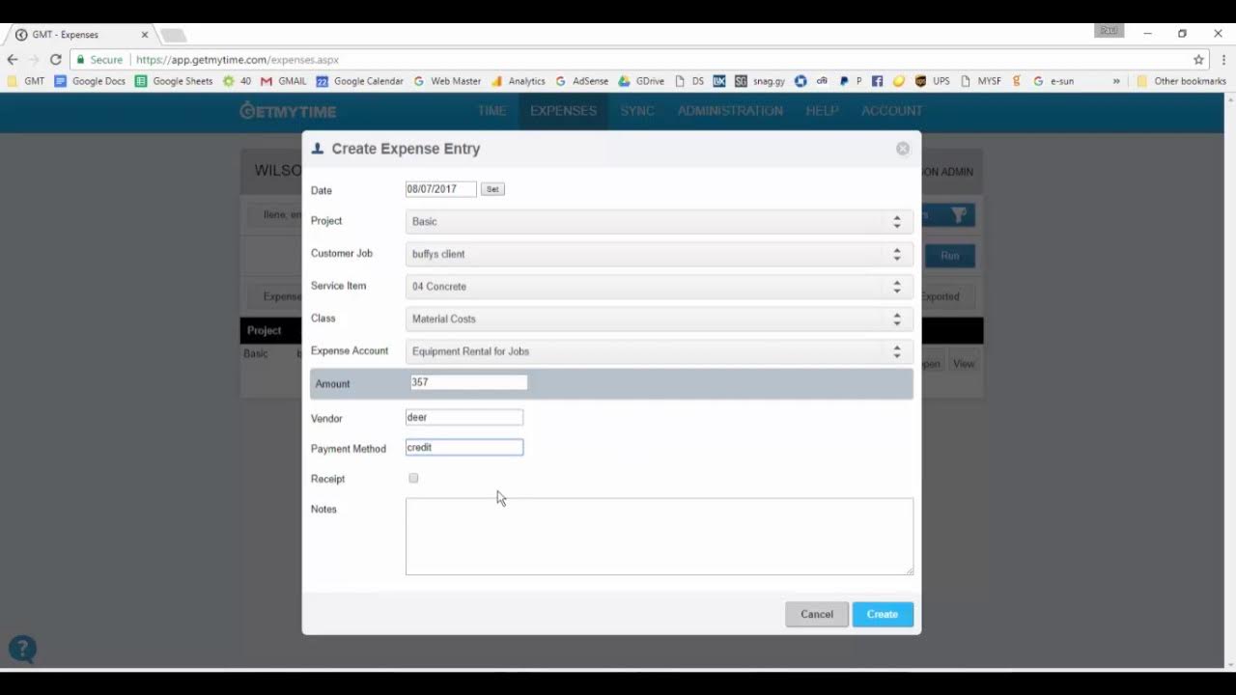Viewport: 1236px width, 695px height.
Task: Open the TIME menu in navigation bar
Action: [x=492, y=111]
